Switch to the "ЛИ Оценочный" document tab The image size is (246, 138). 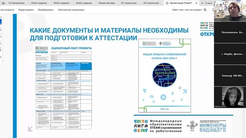pyautogui.click(x=152, y=3)
